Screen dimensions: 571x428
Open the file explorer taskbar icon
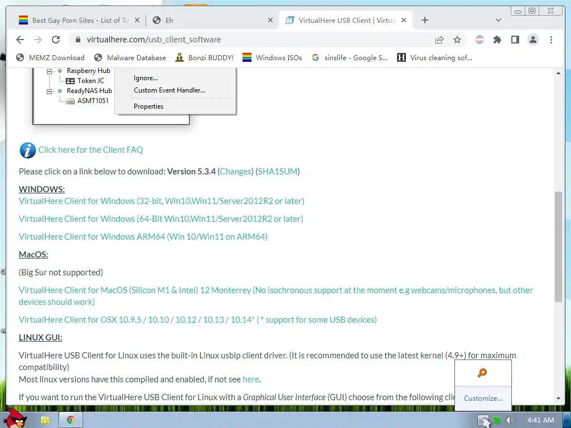(45, 420)
